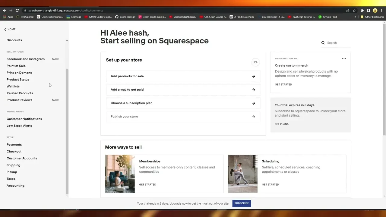Click arrow on Add products for sale

click(253, 76)
